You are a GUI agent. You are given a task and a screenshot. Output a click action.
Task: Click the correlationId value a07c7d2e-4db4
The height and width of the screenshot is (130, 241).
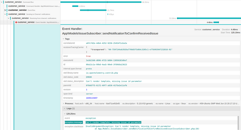(x=106, y=43)
